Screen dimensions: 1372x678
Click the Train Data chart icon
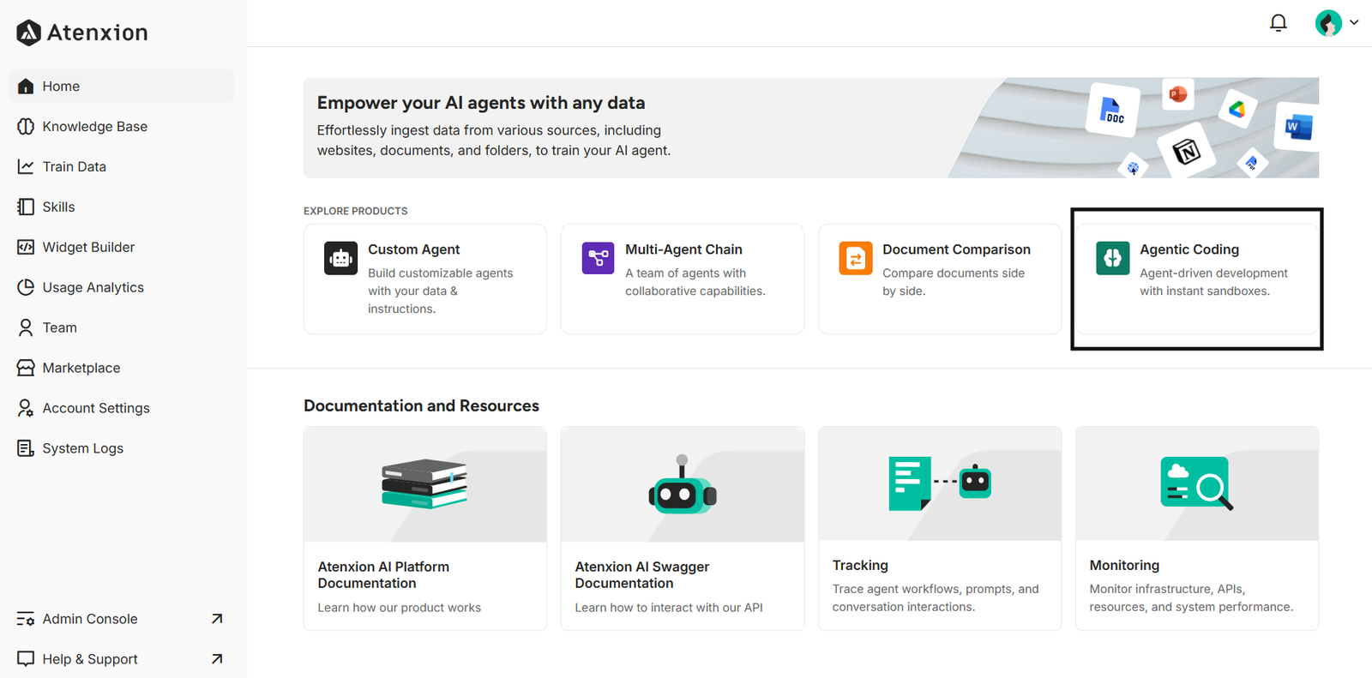click(26, 166)
